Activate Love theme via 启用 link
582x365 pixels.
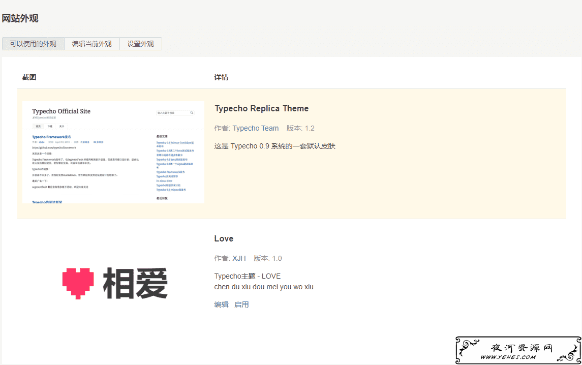[x=241, y=305]
